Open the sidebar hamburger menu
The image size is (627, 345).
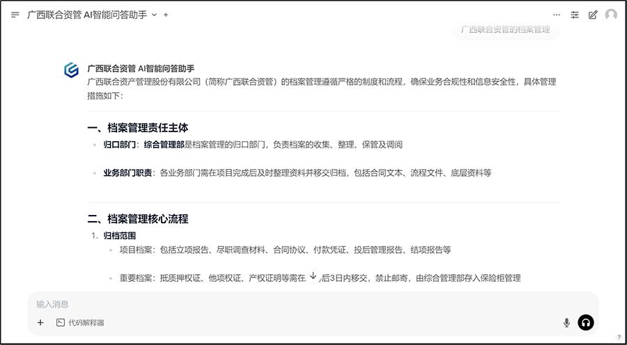[15, 15]
